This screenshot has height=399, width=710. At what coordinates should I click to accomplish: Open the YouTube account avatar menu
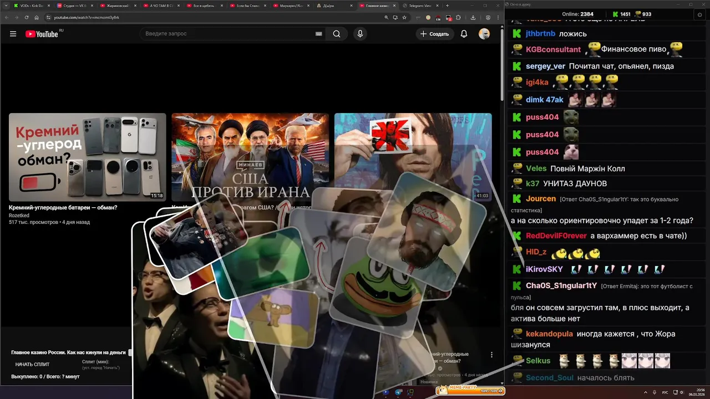484,34
